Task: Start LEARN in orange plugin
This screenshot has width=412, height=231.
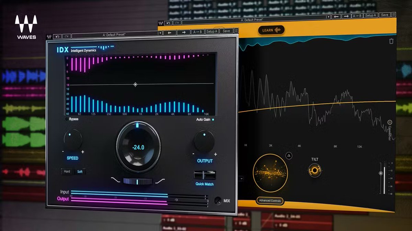Action: (271, 30)
